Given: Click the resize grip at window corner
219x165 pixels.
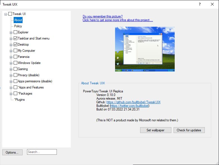Looking at the screenshot, I should tap(217, 163).
